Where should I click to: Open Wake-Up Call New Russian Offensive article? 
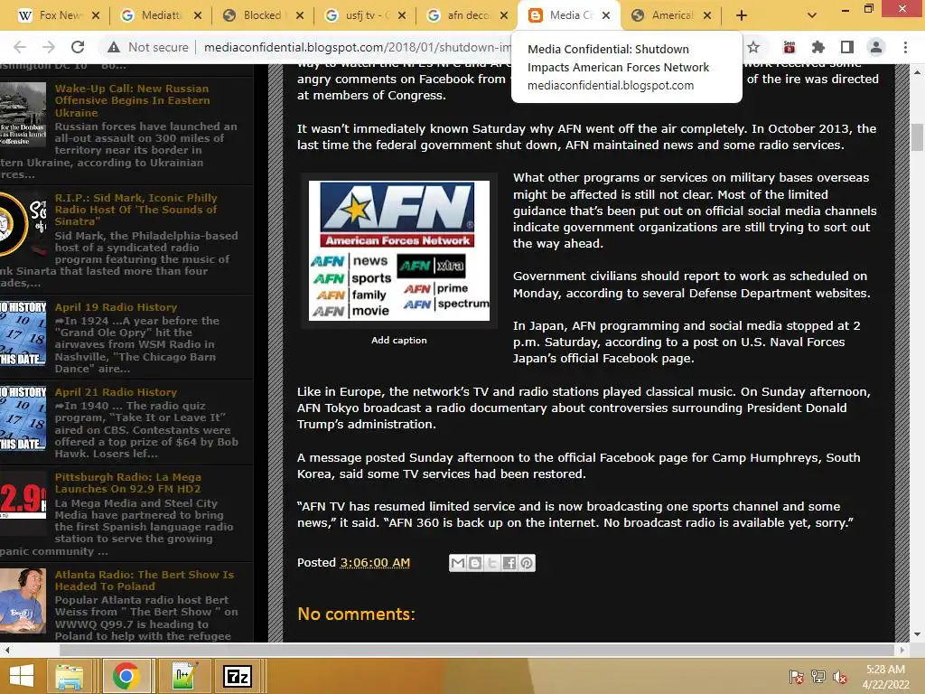point(132,100)
